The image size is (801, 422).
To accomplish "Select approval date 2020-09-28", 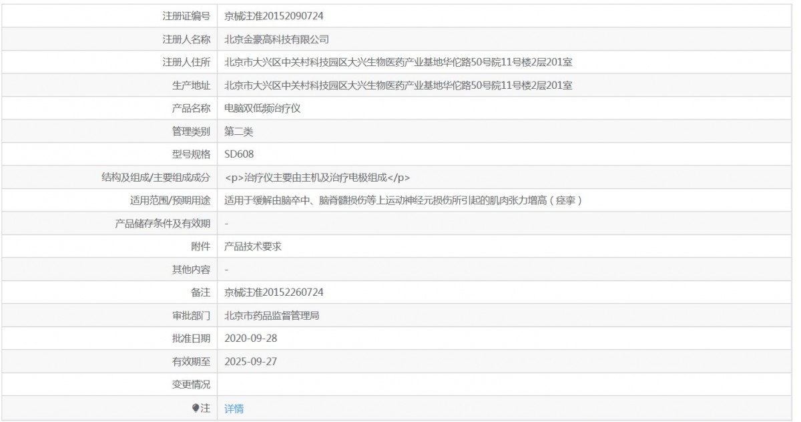I will 250,339.
